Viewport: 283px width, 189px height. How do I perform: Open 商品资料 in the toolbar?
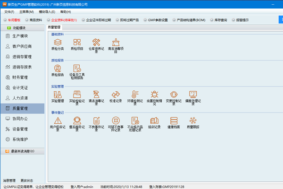tap(34, 20)
